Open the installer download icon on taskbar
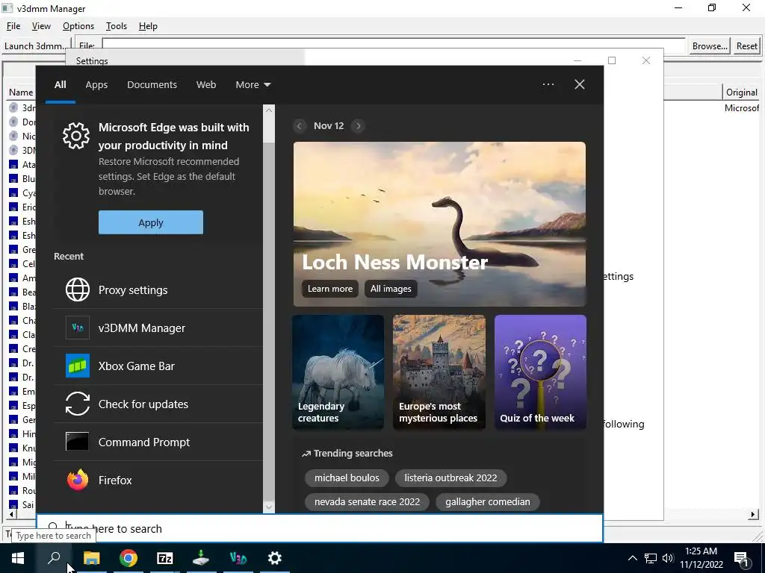Image resolution: width=765 pixels, height=573 pixels. coord(201,558)
